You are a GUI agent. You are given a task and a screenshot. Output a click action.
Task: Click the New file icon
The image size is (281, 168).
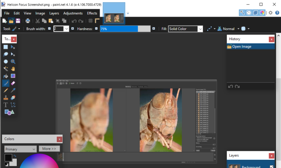[5, 21]
